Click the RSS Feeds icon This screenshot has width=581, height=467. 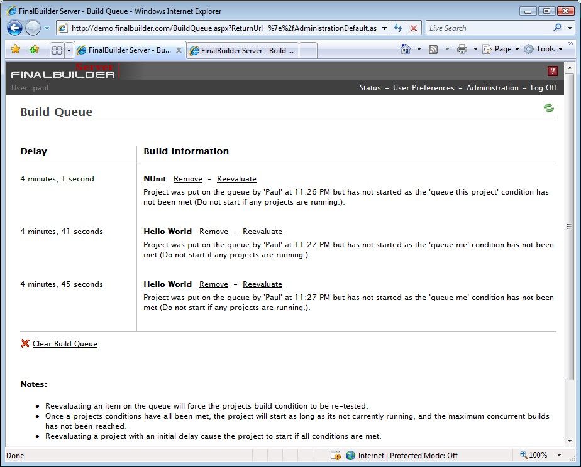[433, 49]
